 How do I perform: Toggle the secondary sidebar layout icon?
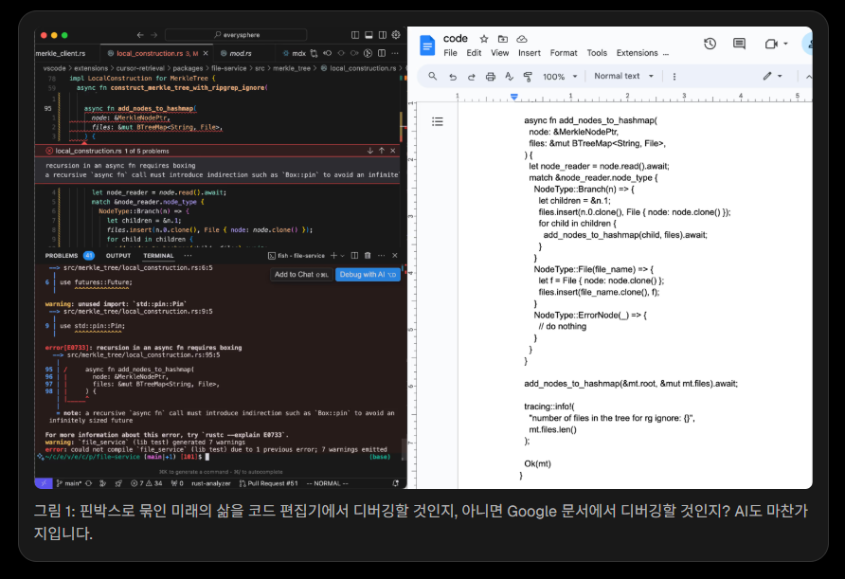[x=382, y=35]
